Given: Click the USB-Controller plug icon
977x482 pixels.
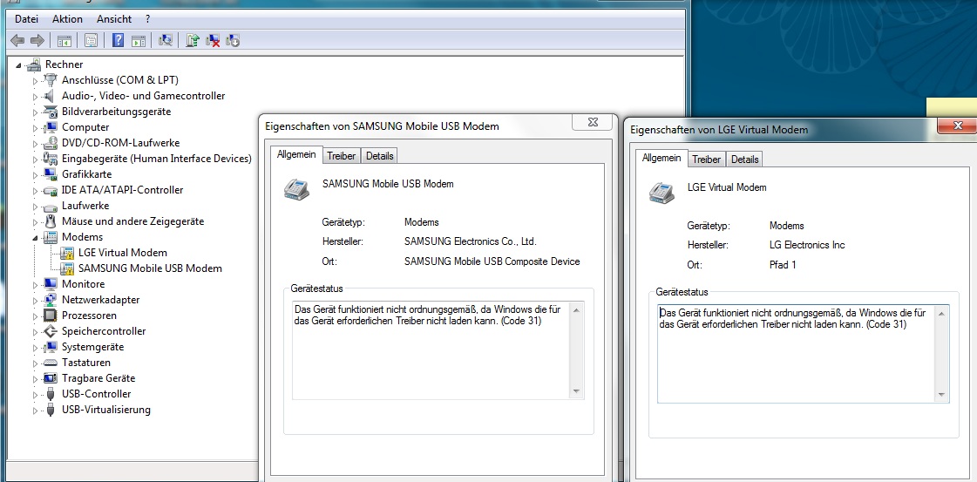Looking at the screenshot, I should coord(51,394).
